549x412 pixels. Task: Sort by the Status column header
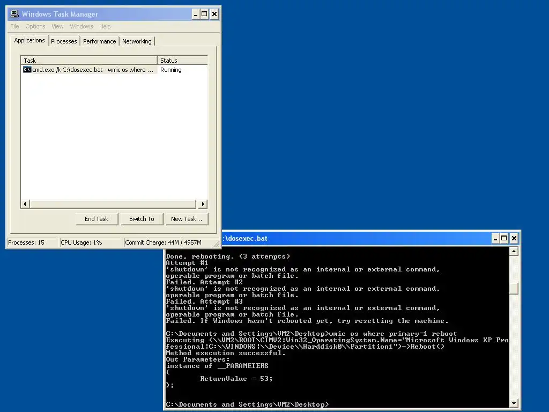coord(182,60)
